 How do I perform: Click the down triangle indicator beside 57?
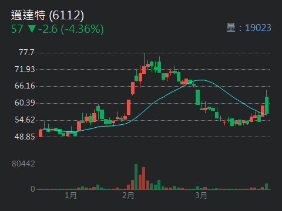coord(32,29)
